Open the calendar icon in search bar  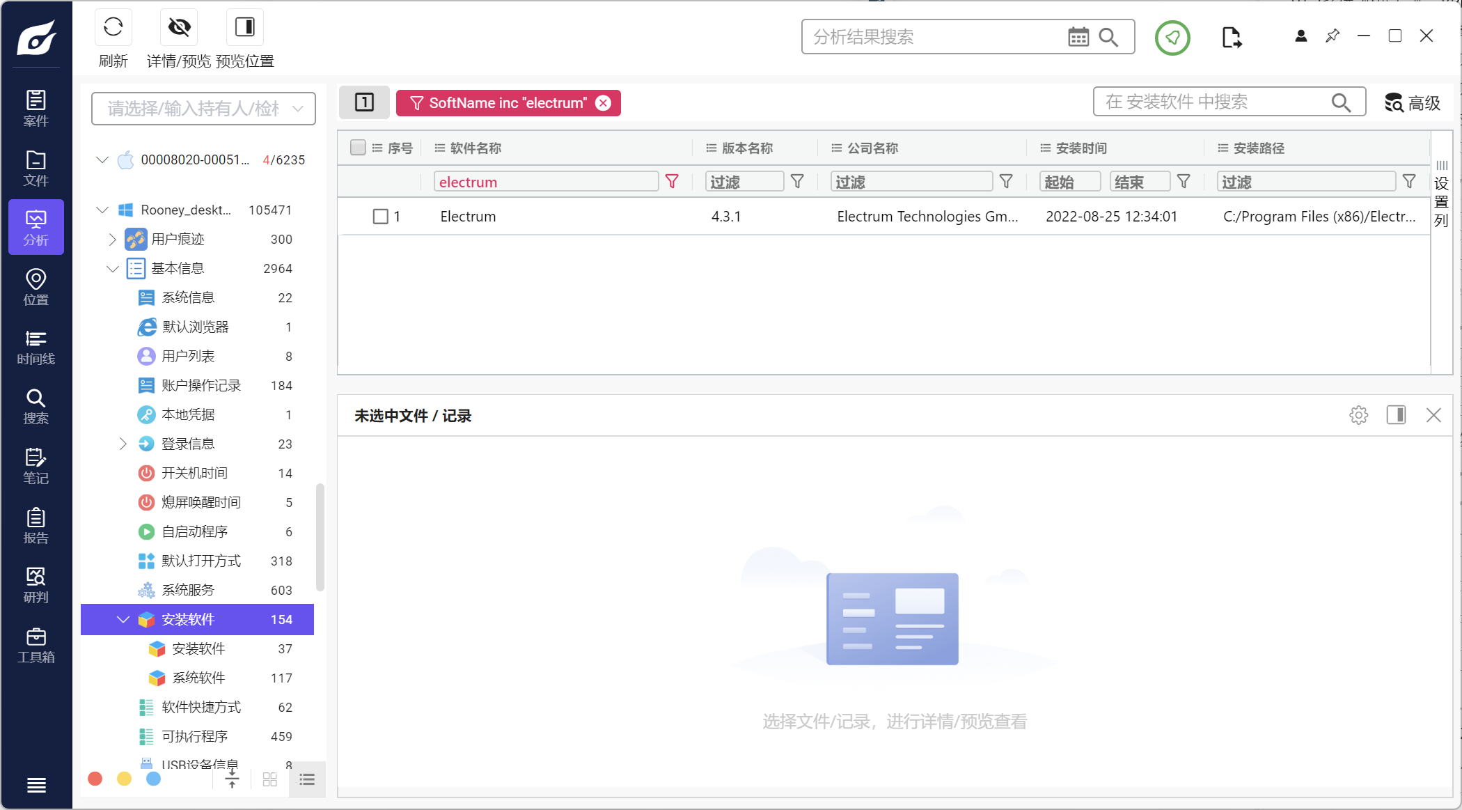pyautogui.click(x=1078, y=37)
